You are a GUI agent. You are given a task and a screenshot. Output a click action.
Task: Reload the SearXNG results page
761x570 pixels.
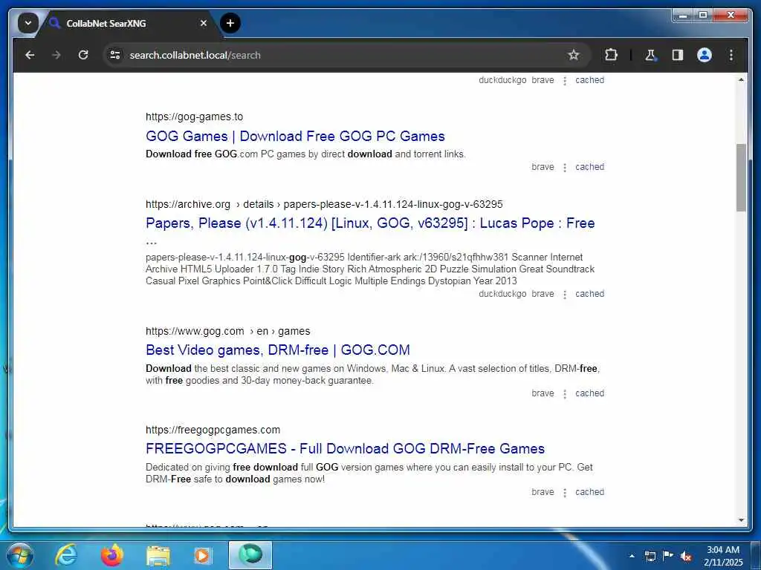pos(83,55)
